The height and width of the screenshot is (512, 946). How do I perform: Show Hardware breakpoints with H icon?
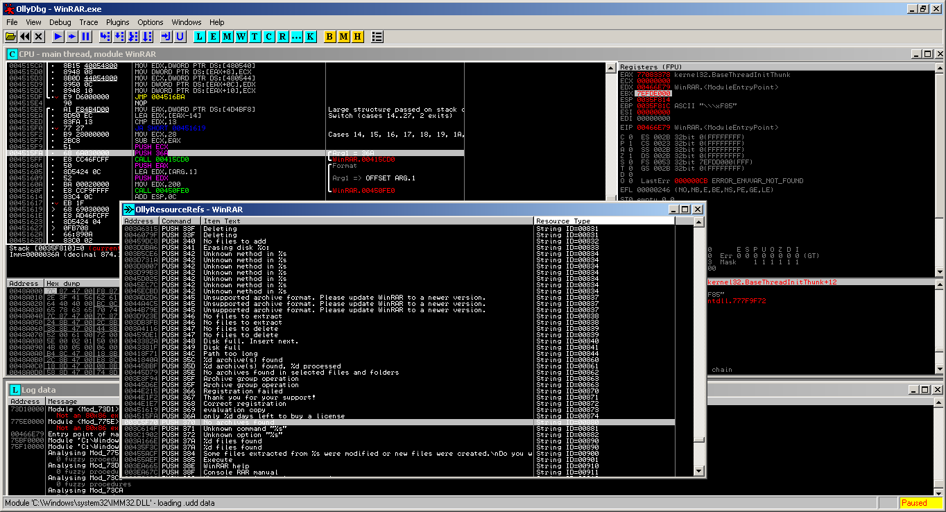click(x=358, y=36)
